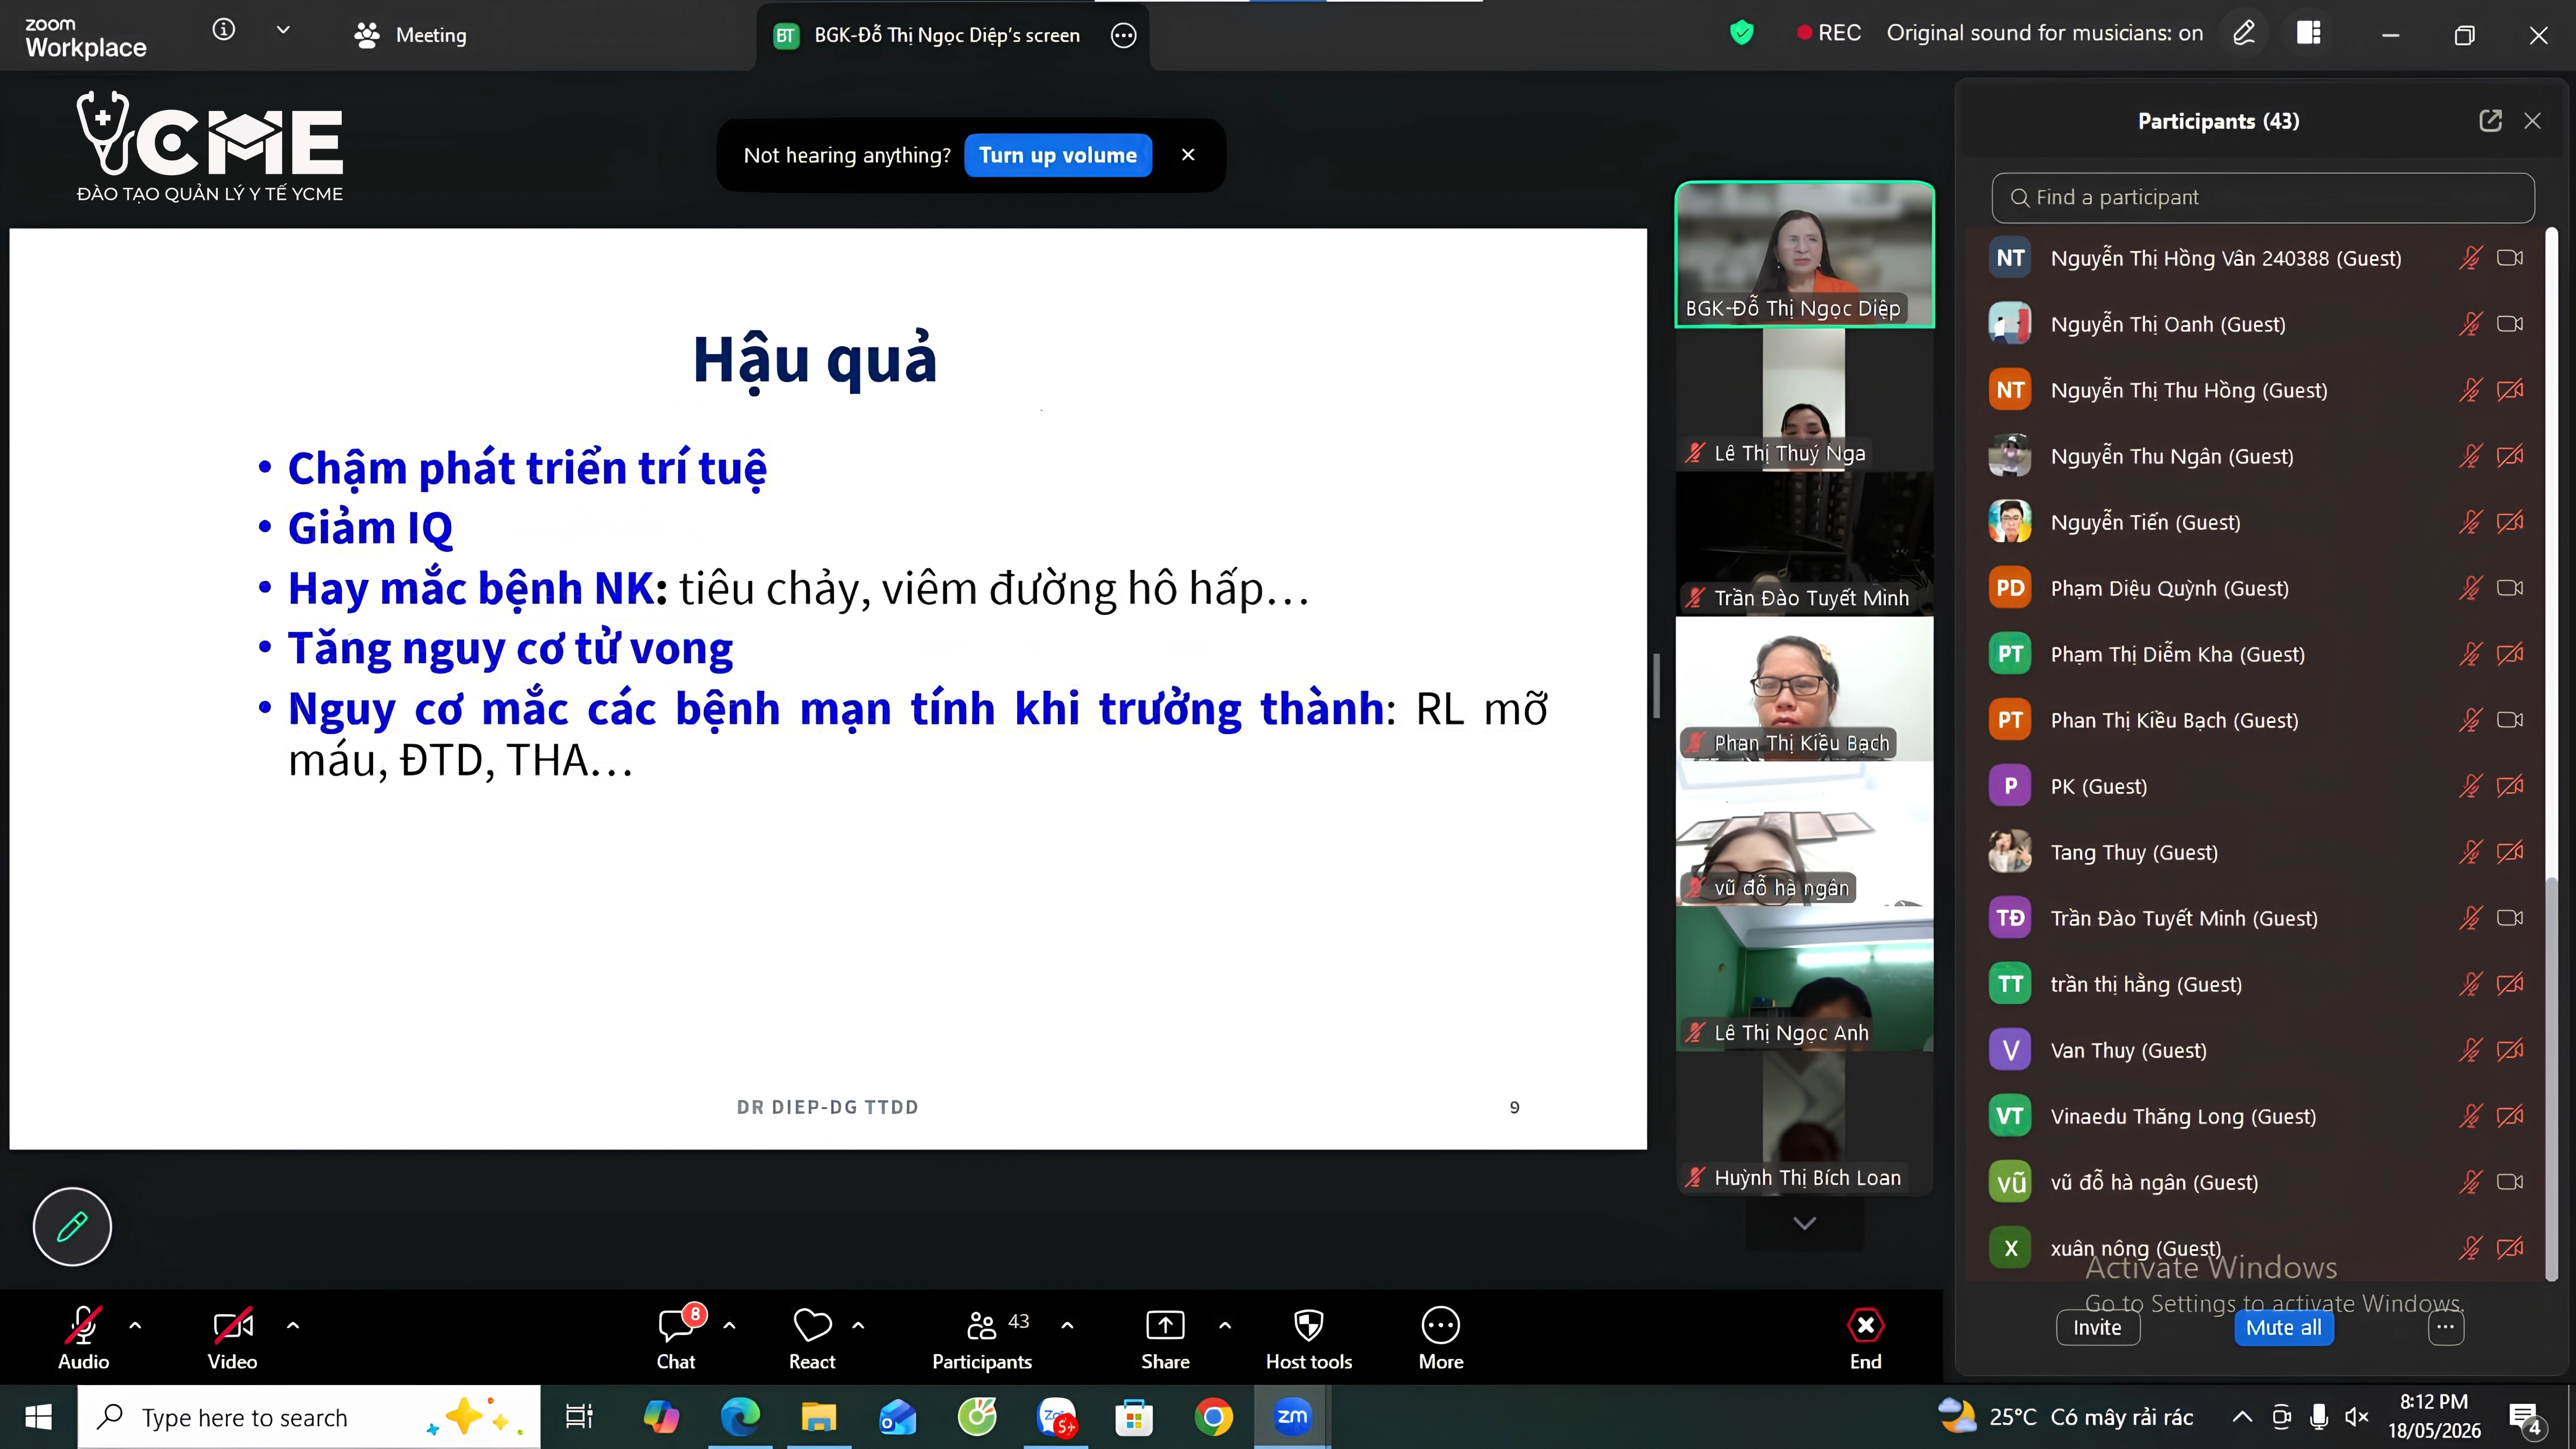Click the Share screen button
Screen dimensions: 2576x1449
pos(1165,1338)
